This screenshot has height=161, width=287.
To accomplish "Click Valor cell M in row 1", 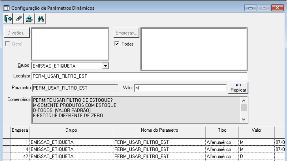I will [x=256, y=142].
